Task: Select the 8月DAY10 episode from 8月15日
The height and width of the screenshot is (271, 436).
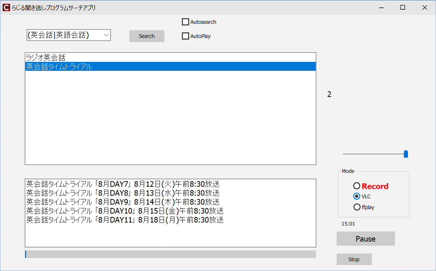Action: click(125, 211)
